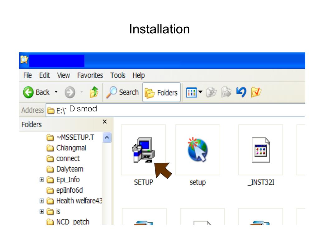Open the Search magnifier tool

pyautogui.click(x=122, y=92)
